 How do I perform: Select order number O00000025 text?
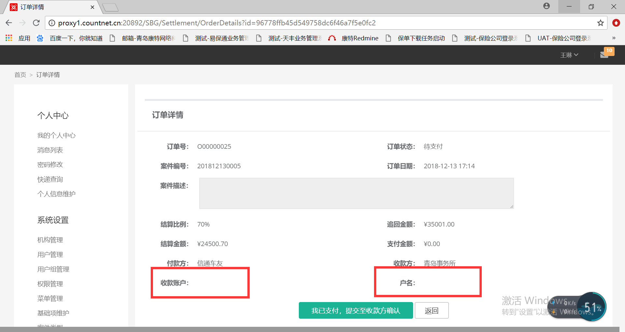214,146
